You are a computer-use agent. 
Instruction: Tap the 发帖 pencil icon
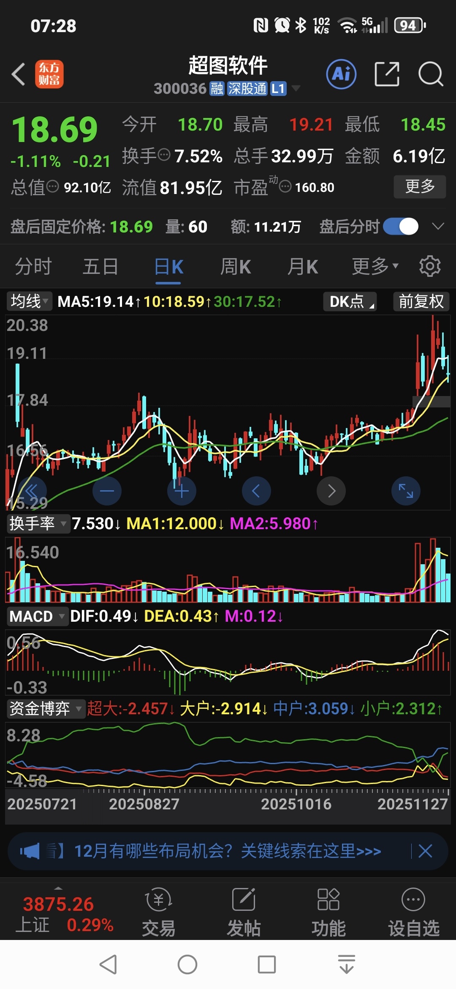coord(244,900)
